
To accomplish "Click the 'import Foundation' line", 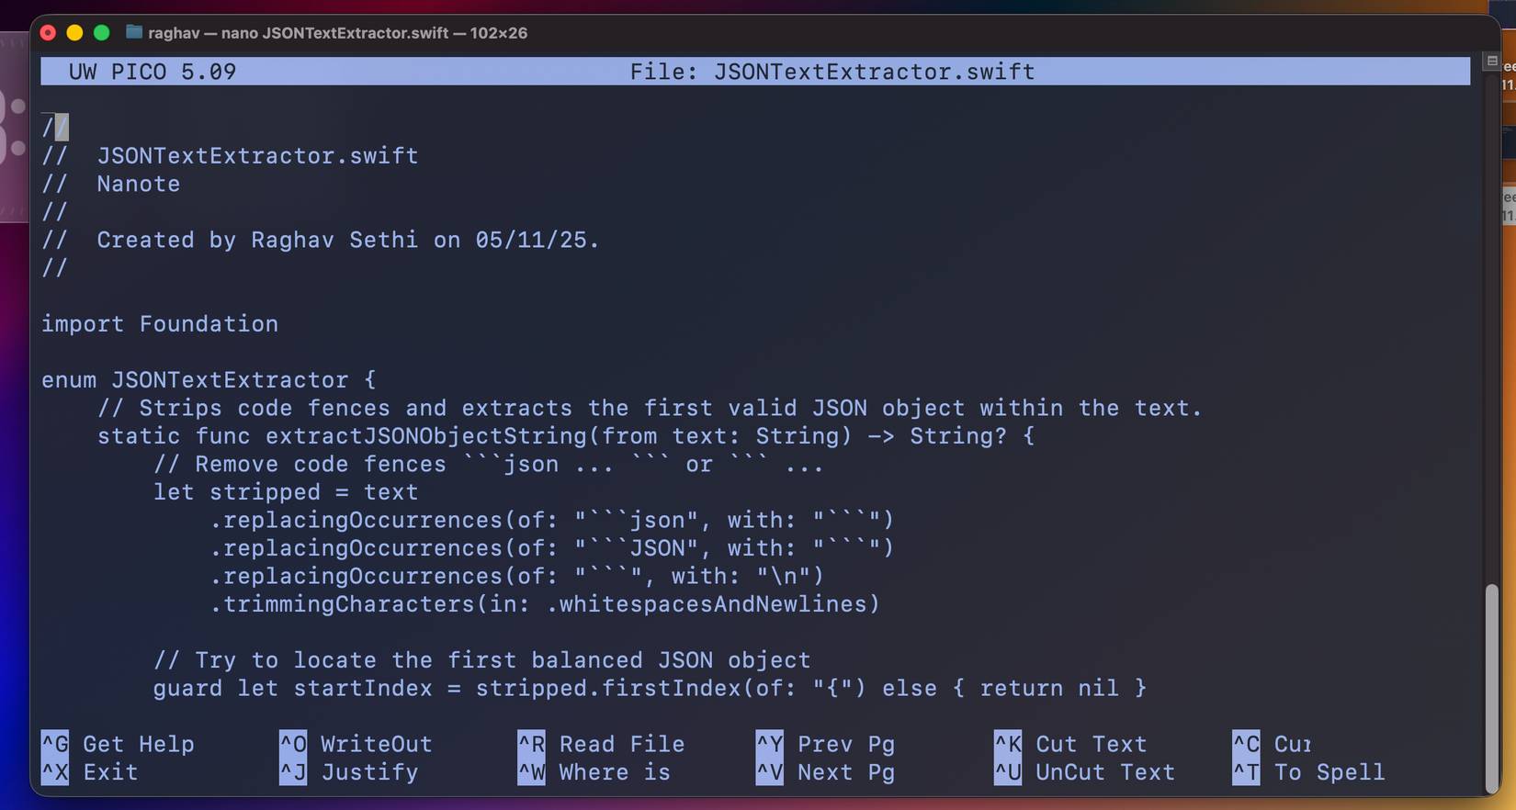I will coord(160,324).
